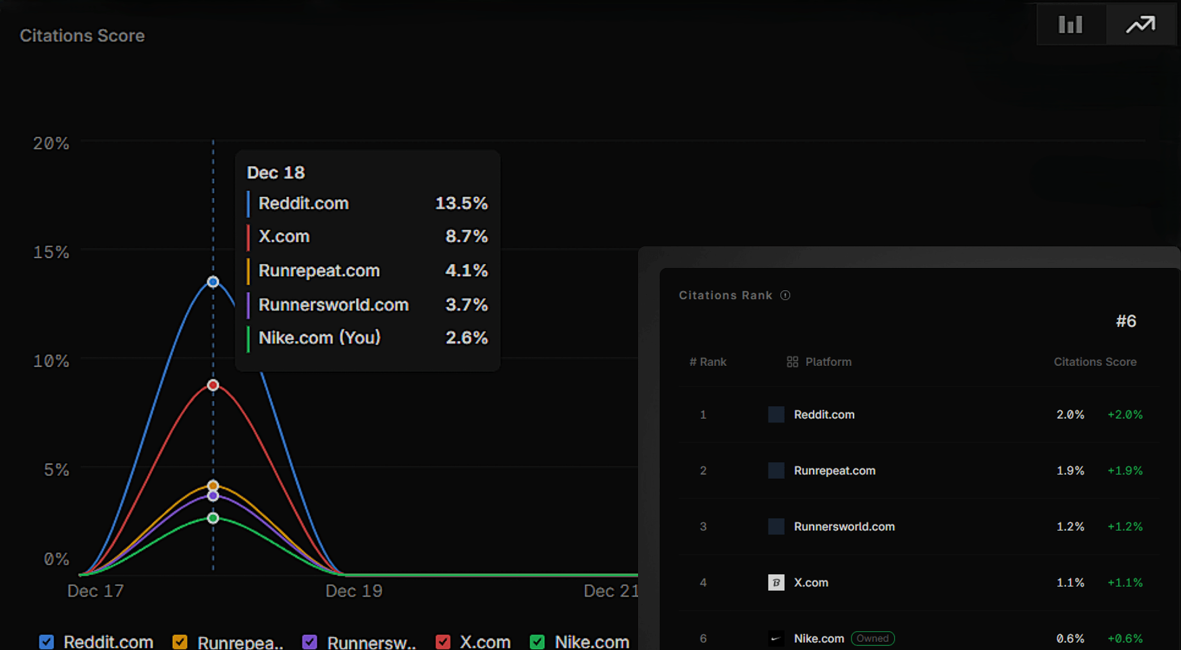The image size is (1181, 650).
Task: Open the Citations Rank info icon
Action: [785, 295]
